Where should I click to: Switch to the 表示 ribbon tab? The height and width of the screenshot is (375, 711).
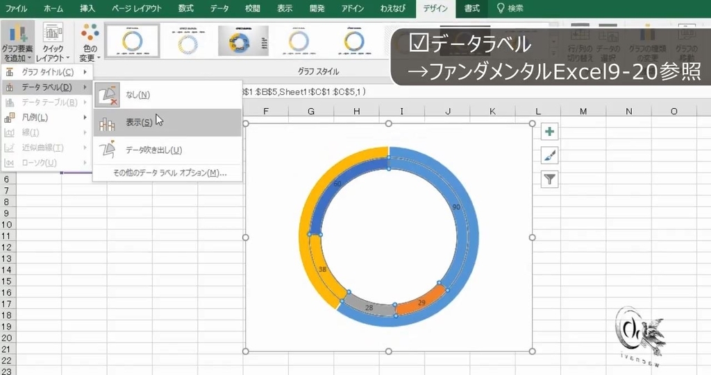285,8
